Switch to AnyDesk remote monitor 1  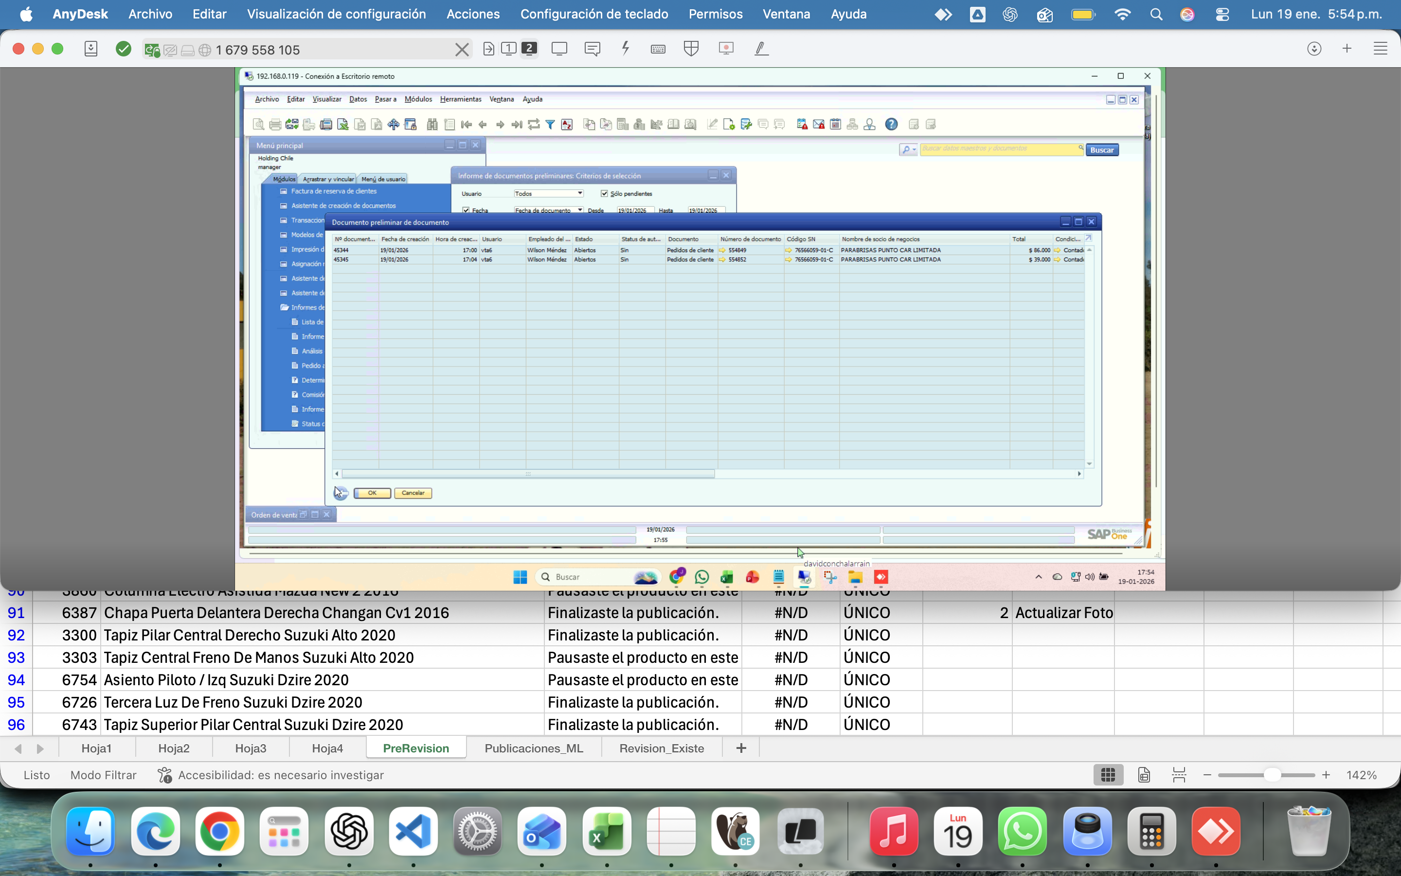coord(509,49)
